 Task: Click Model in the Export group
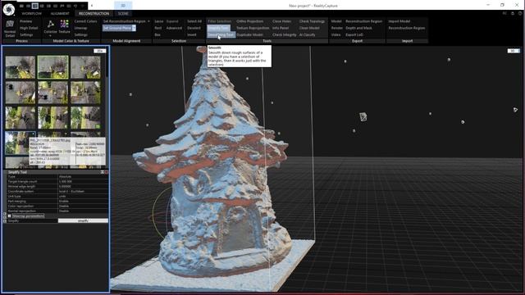336,21
